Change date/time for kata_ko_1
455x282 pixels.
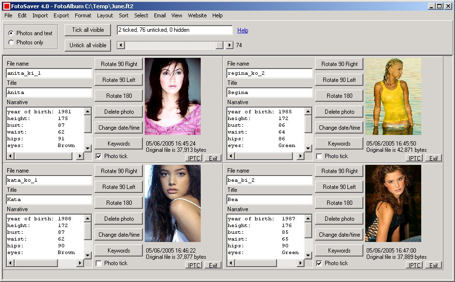pos(119,235)
